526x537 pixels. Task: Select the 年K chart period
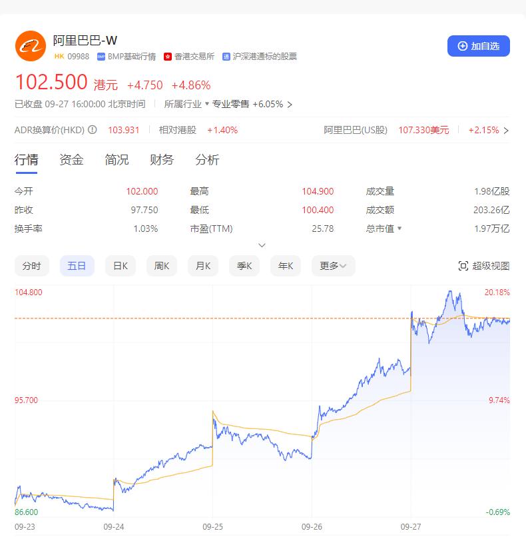point(286,266)
